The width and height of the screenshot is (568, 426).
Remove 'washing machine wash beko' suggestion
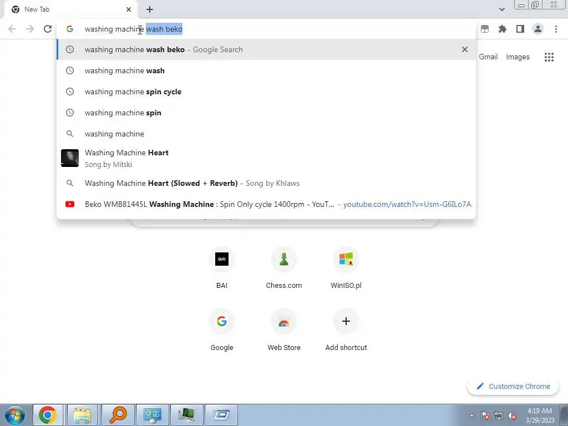tap(465, 49)
